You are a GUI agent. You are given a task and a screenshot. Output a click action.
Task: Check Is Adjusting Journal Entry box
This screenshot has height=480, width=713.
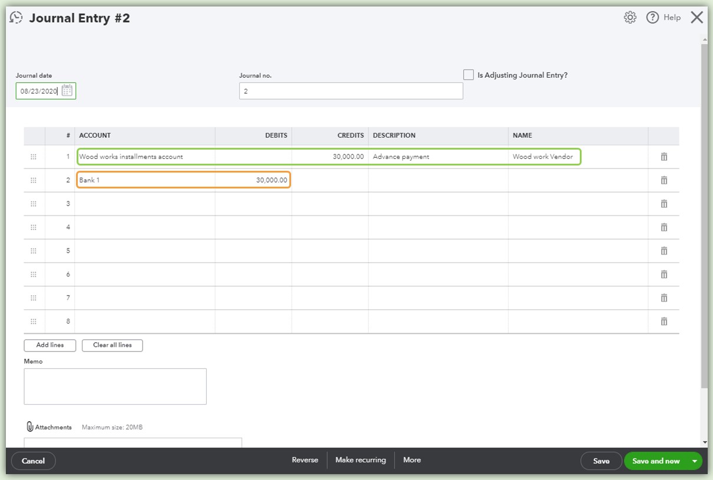(468, 75)
